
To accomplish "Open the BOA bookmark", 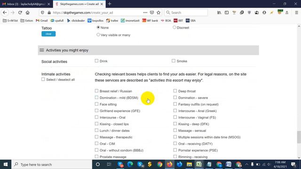I will coord(166,21).
